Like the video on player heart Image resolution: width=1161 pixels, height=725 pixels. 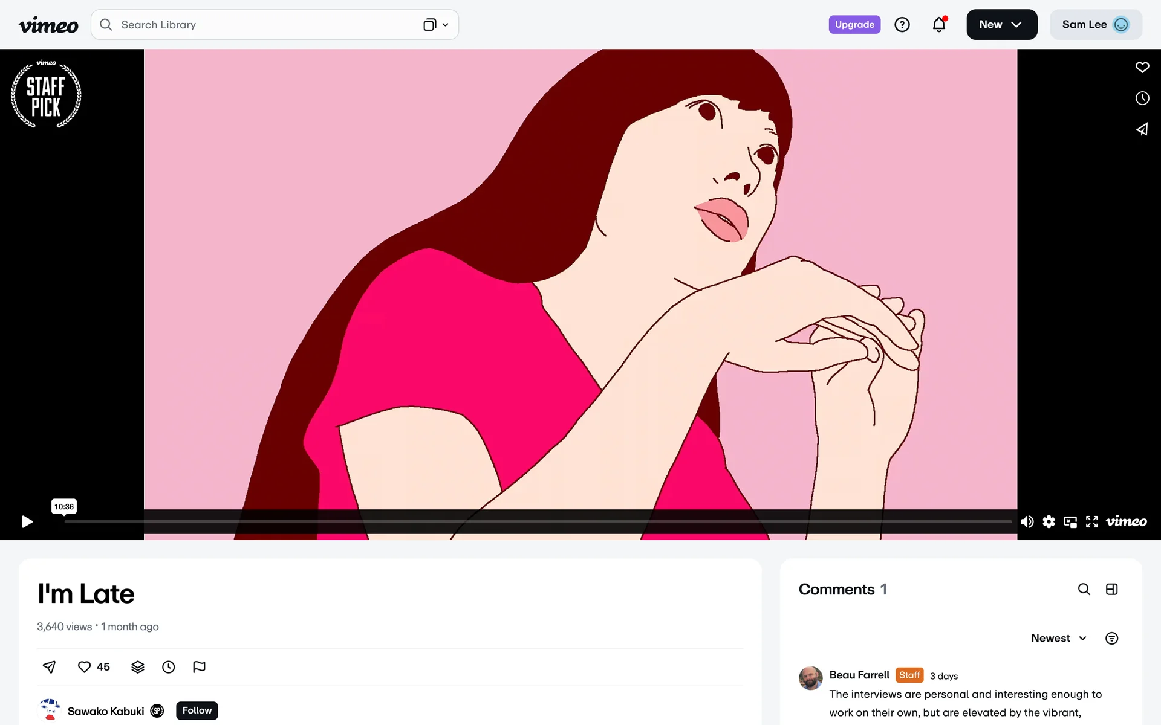[x=1142, y=67]
